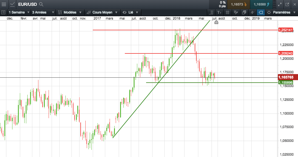The image size is (298, 157).
Task: Pop out chart into new window
Action: point(287,4)
